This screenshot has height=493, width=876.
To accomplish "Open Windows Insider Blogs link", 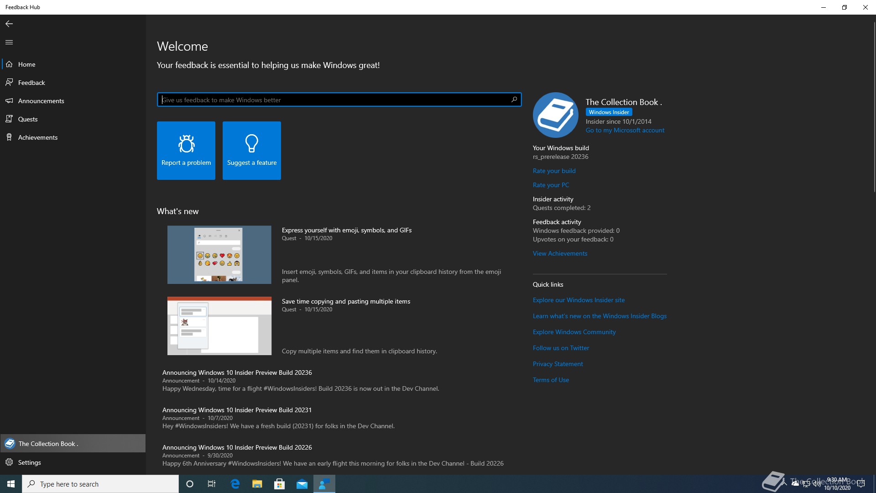I will [600, 316].
